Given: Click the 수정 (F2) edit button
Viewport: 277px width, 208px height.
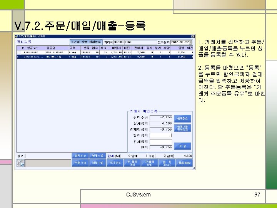Looking at the screenshot, I should [80, 163].
